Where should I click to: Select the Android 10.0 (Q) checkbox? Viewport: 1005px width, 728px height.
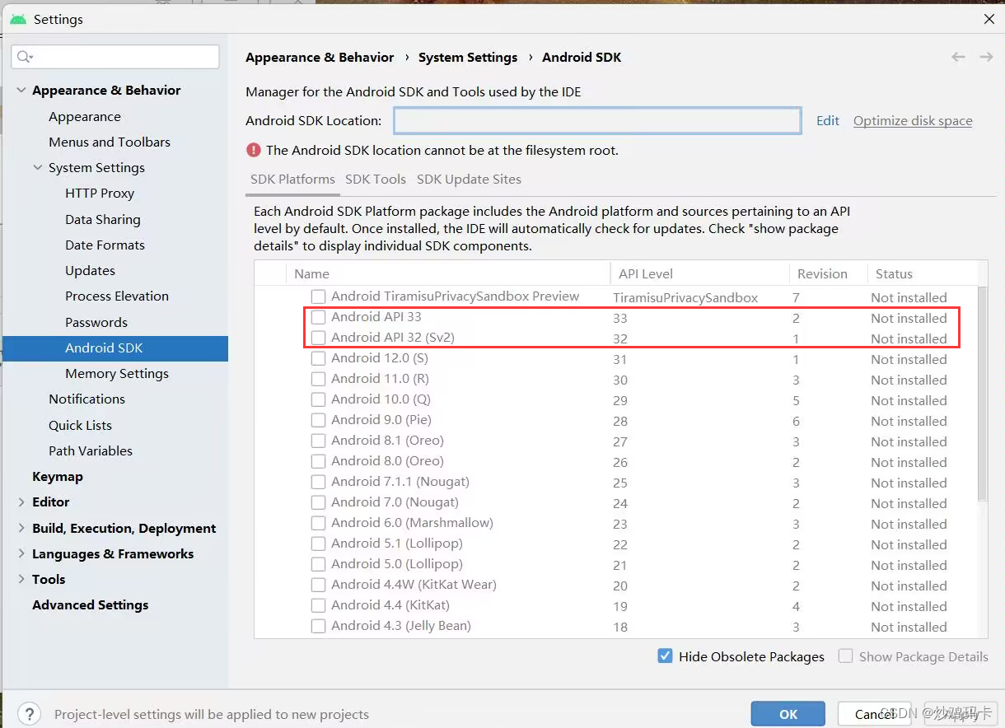click(x=318, y=399)
